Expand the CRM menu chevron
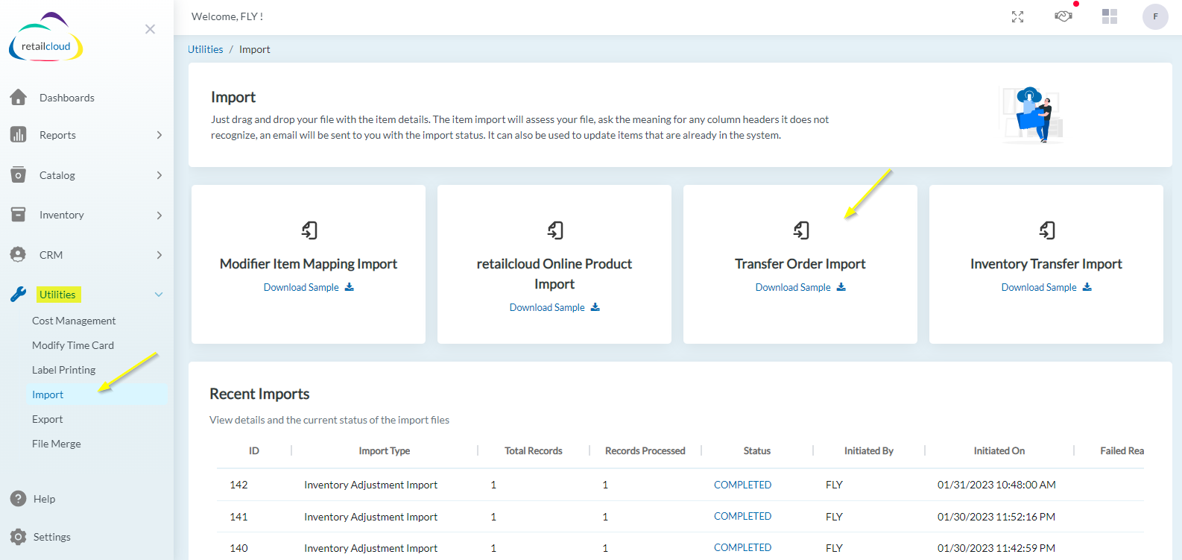Viewport: 1182px width, 560px height. 159,255
